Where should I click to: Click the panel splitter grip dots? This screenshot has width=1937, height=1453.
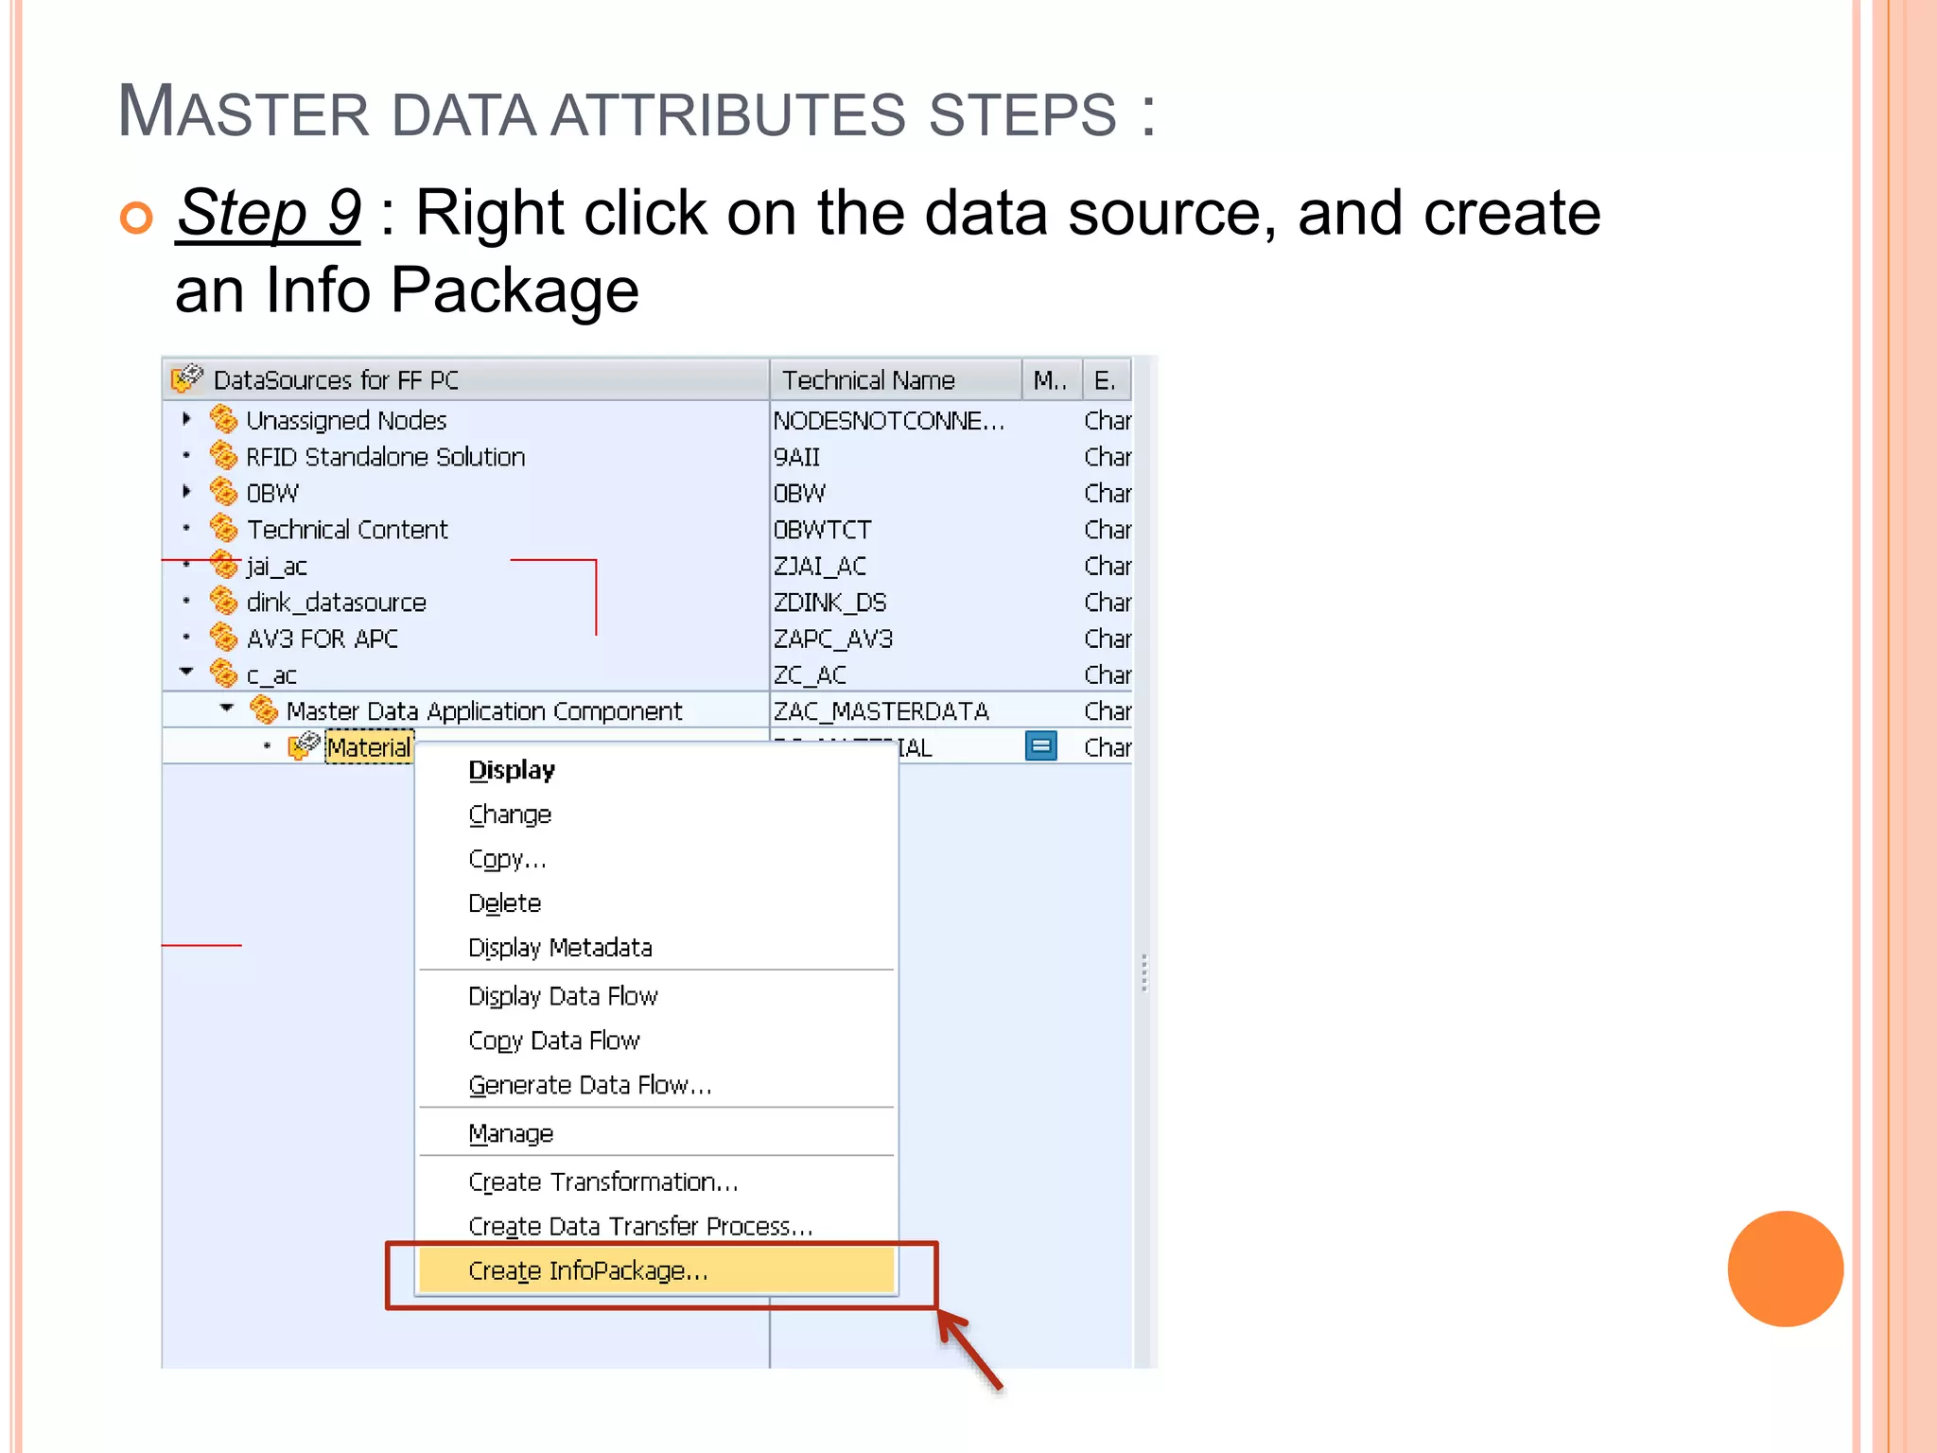[1143, 972]
